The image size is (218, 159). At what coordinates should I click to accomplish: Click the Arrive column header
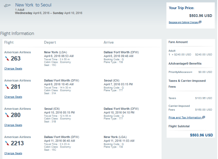[x=109, y=42]
